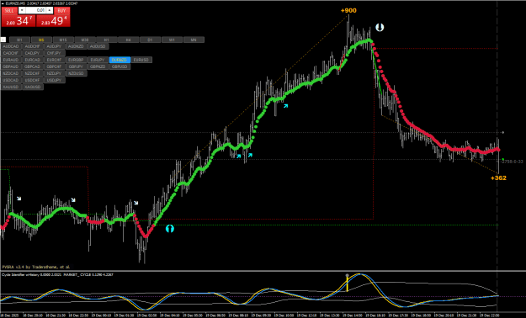Click the orange +362 pips label

pos(498,178)
